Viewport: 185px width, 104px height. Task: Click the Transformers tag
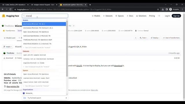click(x=9, y=31)
